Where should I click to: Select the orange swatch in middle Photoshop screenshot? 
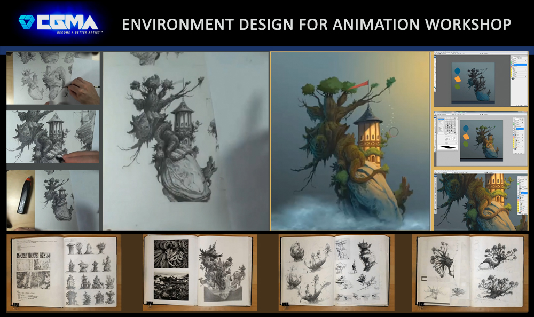(466, 137)
